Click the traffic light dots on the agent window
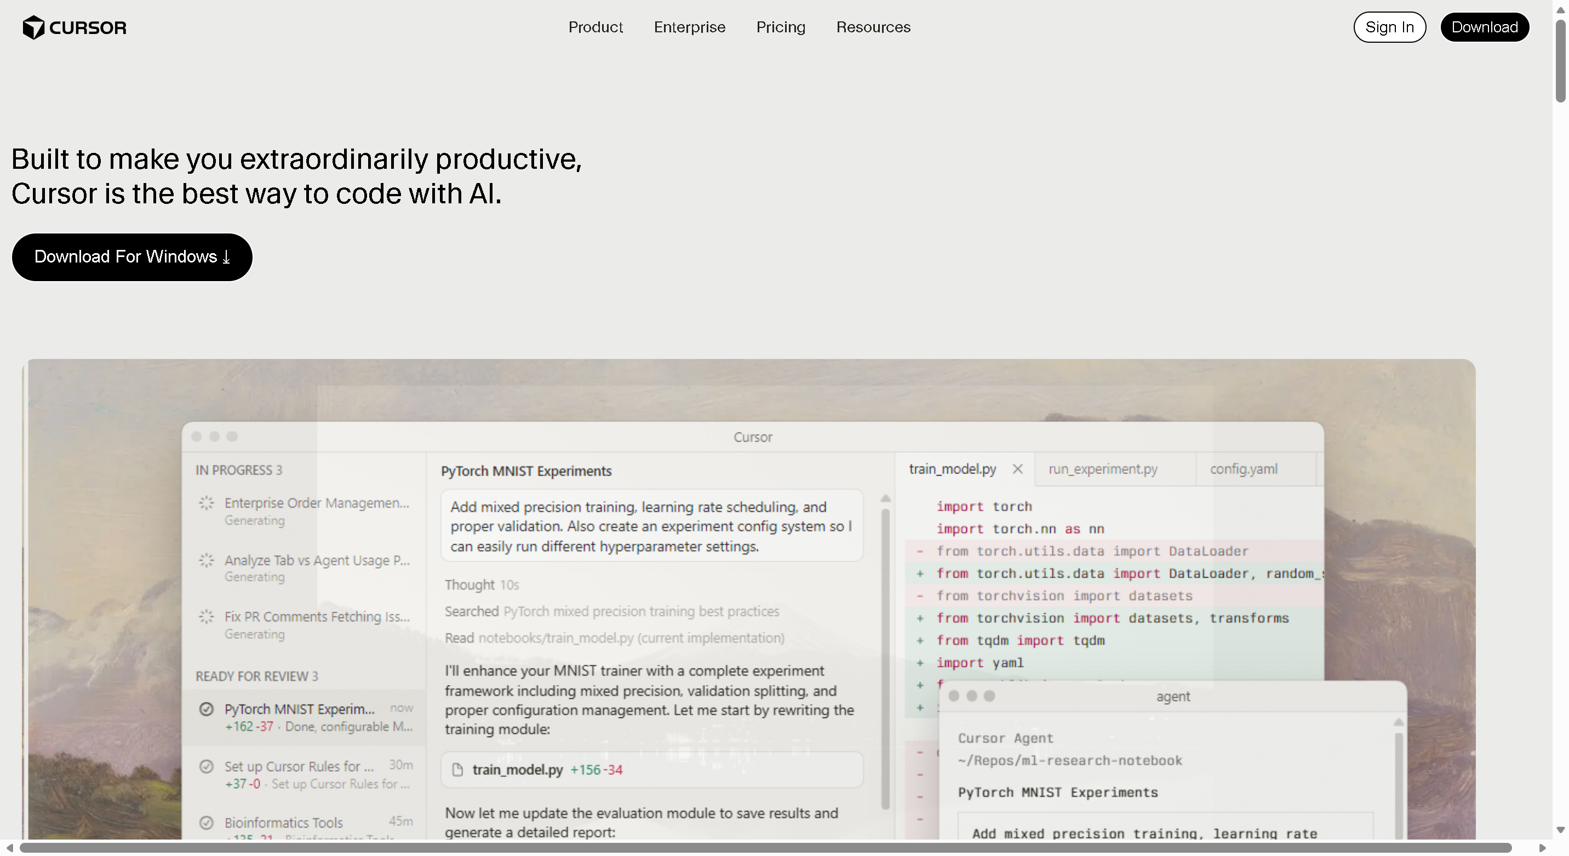Viewport: 1569px width, 856px height. (972, 697)
